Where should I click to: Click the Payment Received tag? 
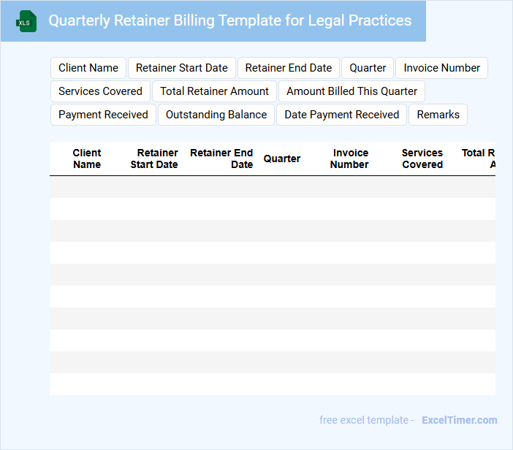(103, 115)
